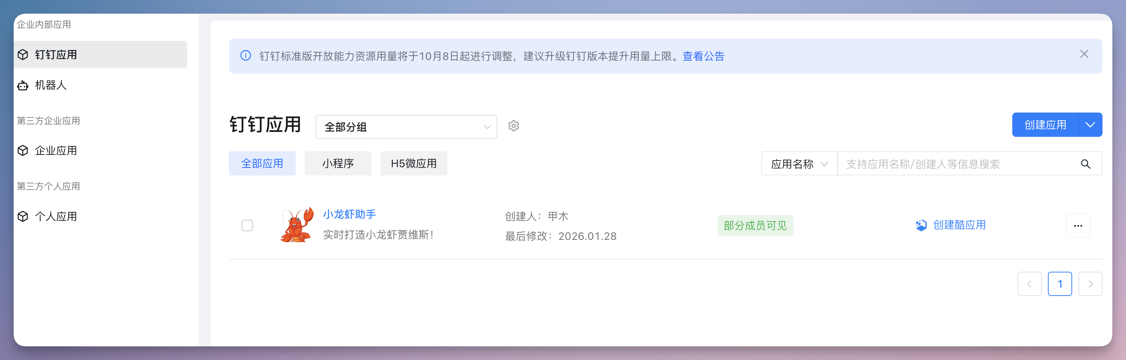Open 个人应用 in the sidebar

click(100, 216)
